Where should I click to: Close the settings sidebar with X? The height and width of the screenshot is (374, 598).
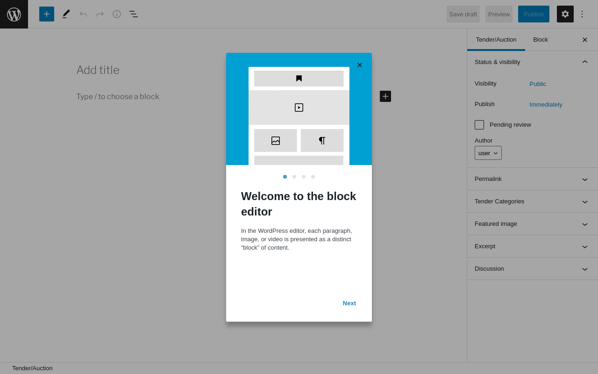pyautogui.click(x=585, y=40)
